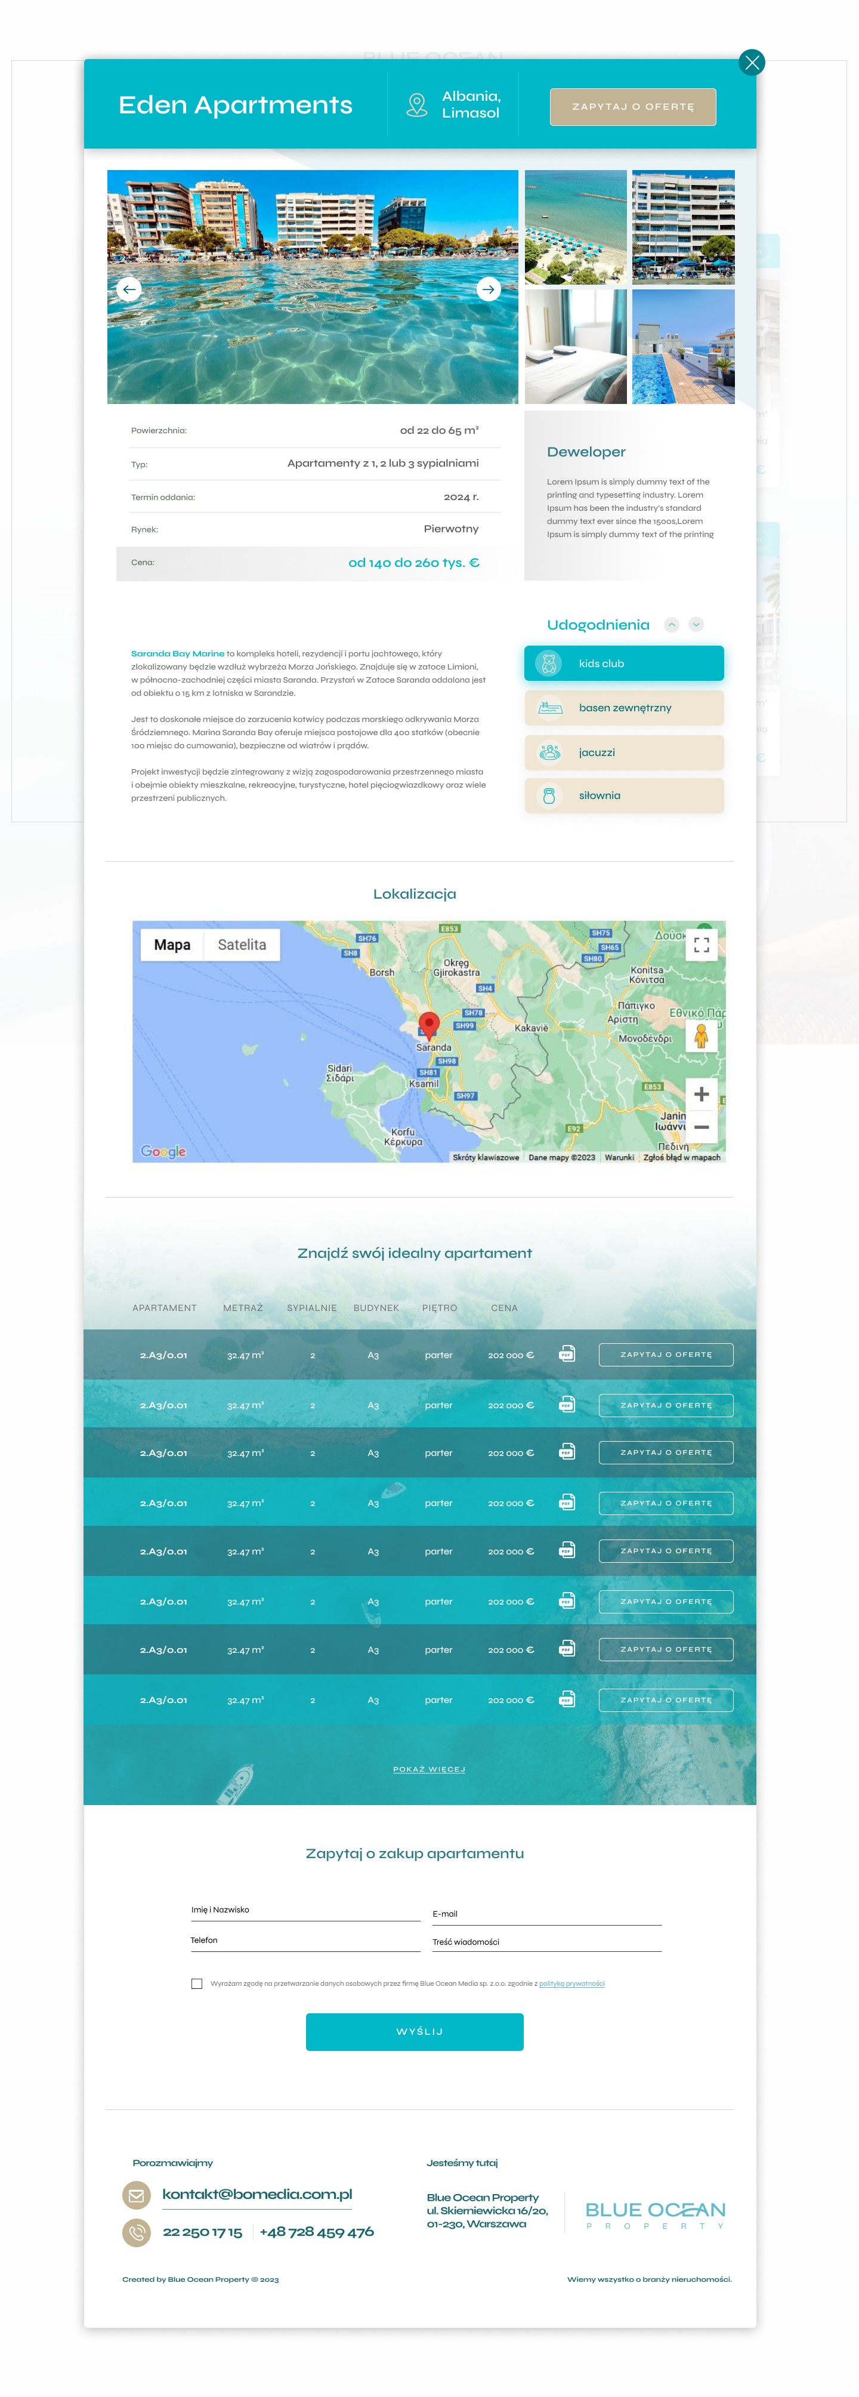Click the header 'Zapytaj o ofertę' button
The height and width of the screenshot is (2397, 859).
(x=633, y=107)
